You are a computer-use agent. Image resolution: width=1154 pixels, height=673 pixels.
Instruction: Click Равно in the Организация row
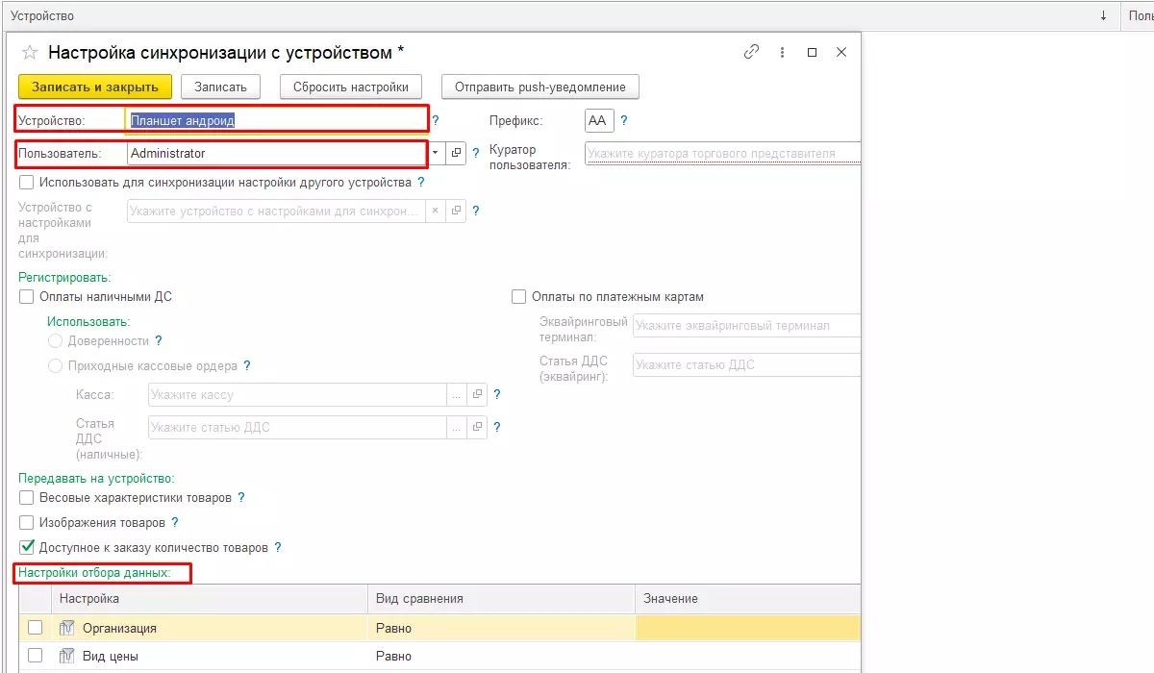coord(393,628)
